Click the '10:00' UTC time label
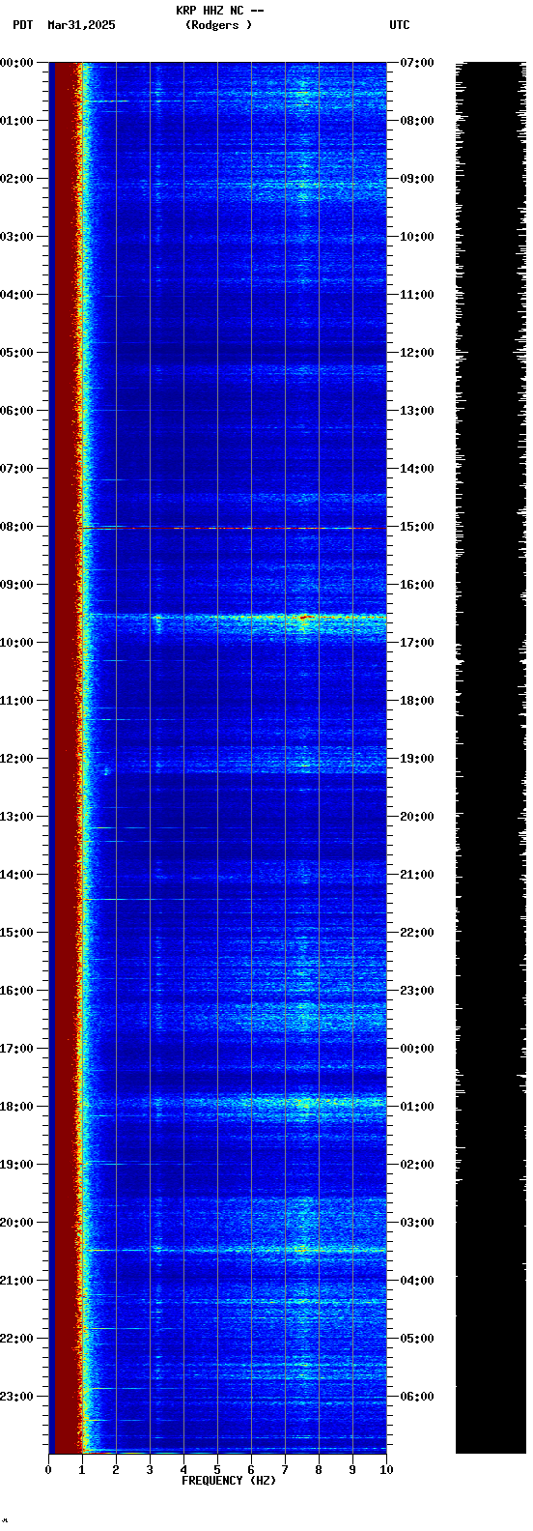The height and width of the screenshot is (1531, 533). pos(417,237)
